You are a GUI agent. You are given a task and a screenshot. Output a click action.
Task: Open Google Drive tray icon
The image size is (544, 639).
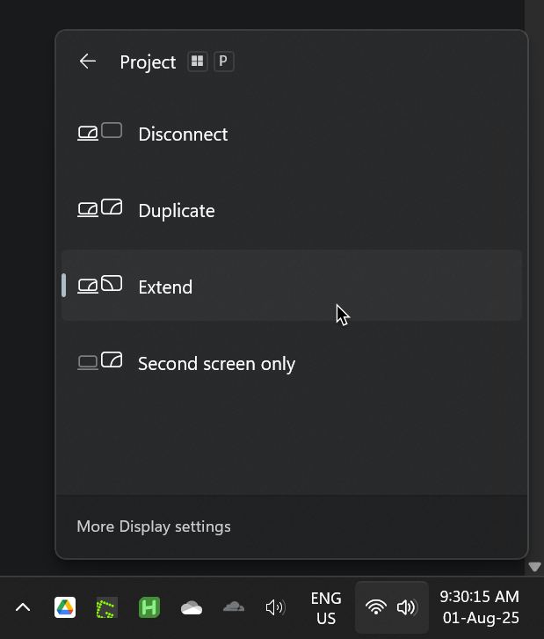[x=65, y=607]
